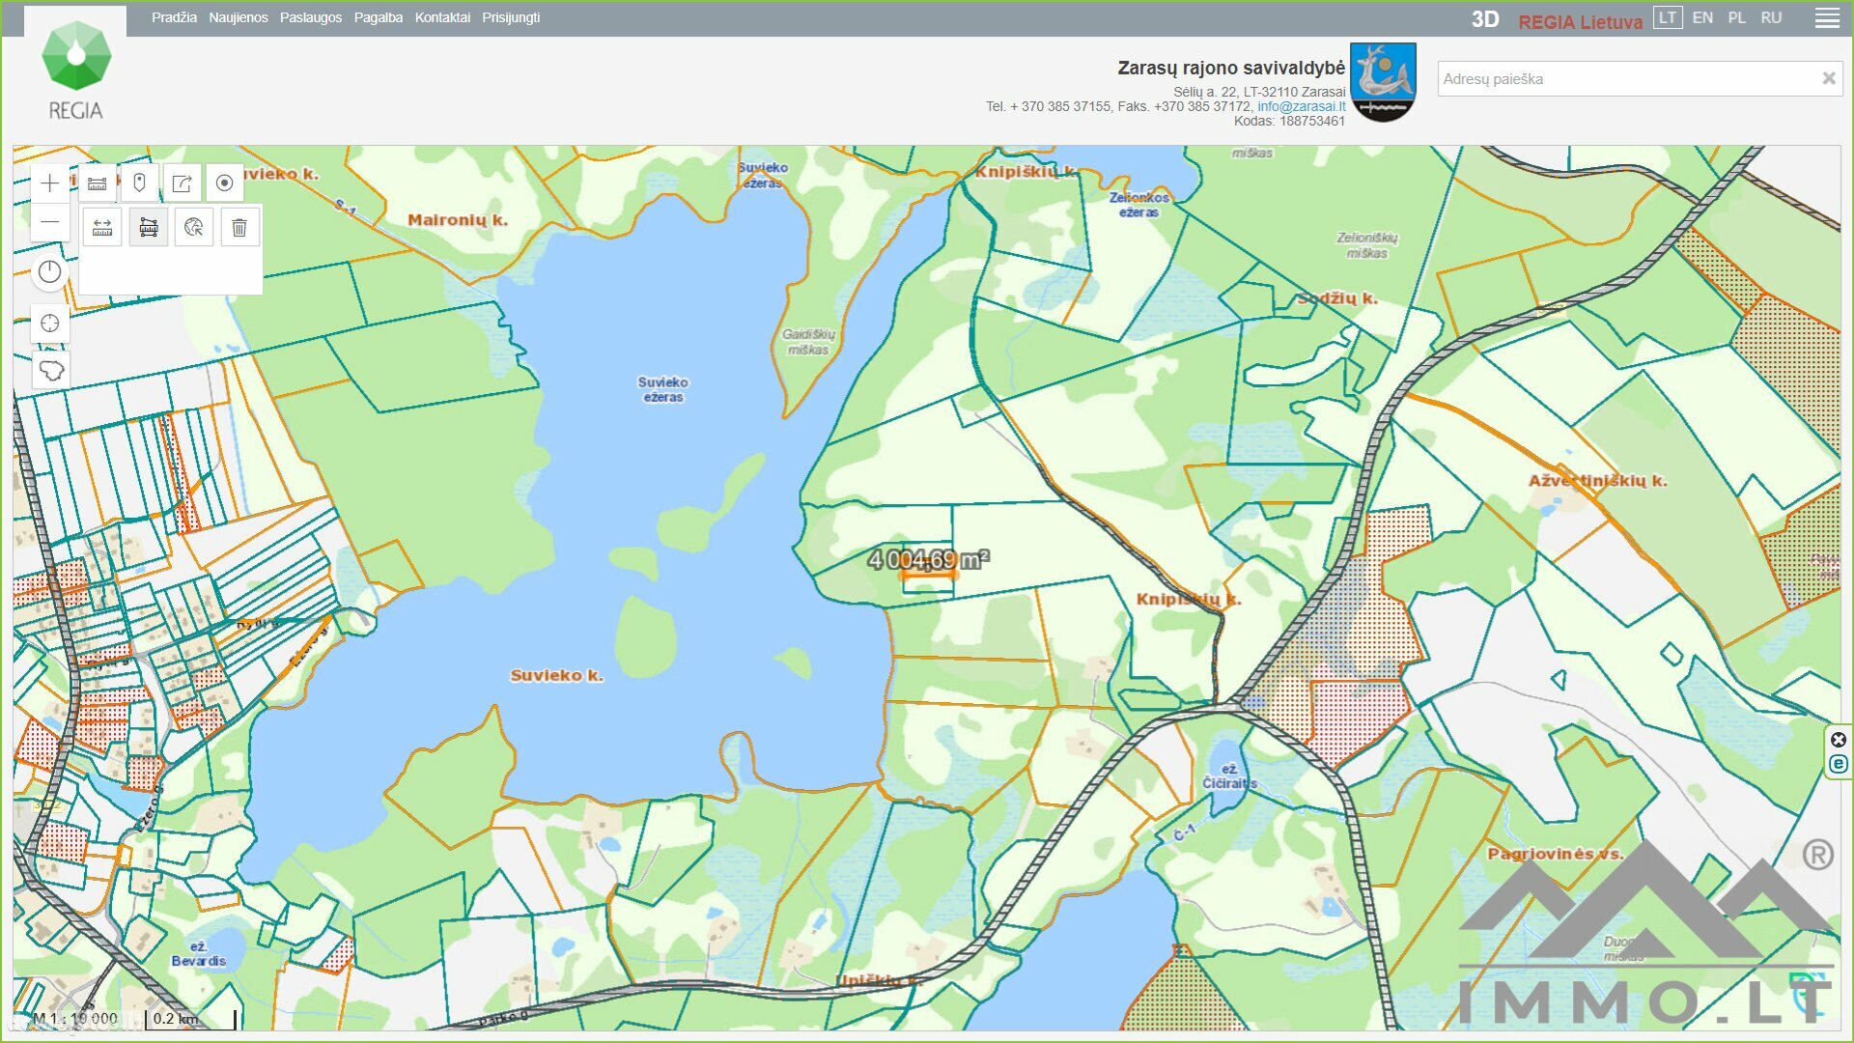Show full Lithuania extent outline icon
This screenshot has width=1854, height=1043.
50,371
